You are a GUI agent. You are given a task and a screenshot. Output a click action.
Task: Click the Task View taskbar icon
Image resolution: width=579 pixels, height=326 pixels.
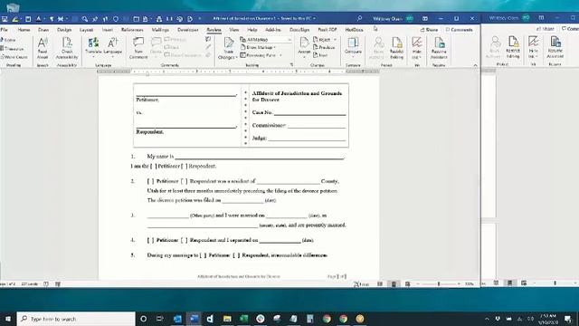[x=160, y=319]
